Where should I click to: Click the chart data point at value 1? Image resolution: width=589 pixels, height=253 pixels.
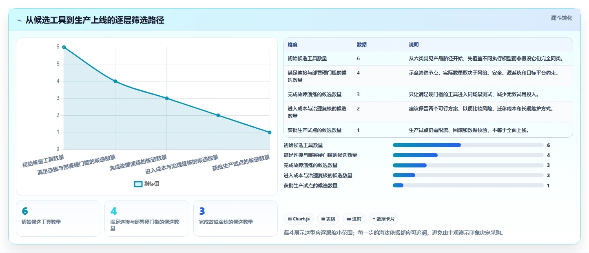(x=270, y=132)
